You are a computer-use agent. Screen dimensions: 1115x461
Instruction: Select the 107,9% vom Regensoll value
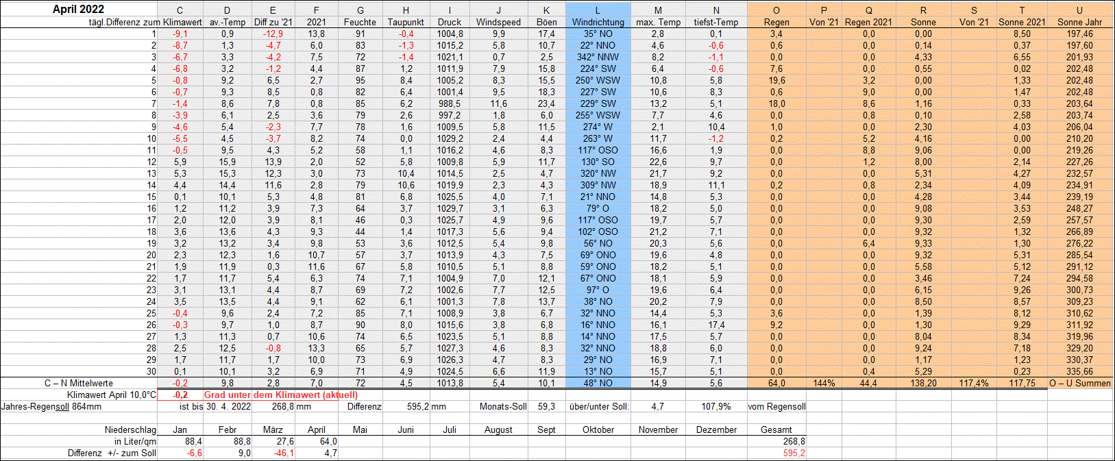point(715,406)
